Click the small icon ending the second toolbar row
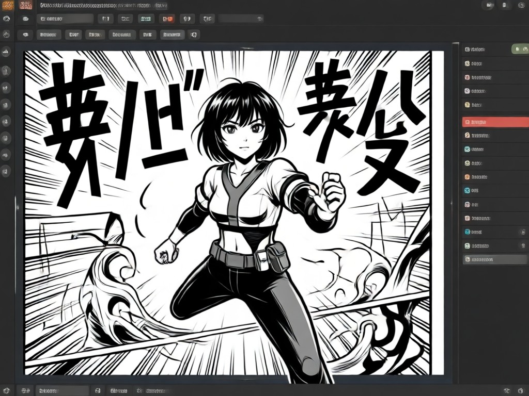 pos(194,35)
